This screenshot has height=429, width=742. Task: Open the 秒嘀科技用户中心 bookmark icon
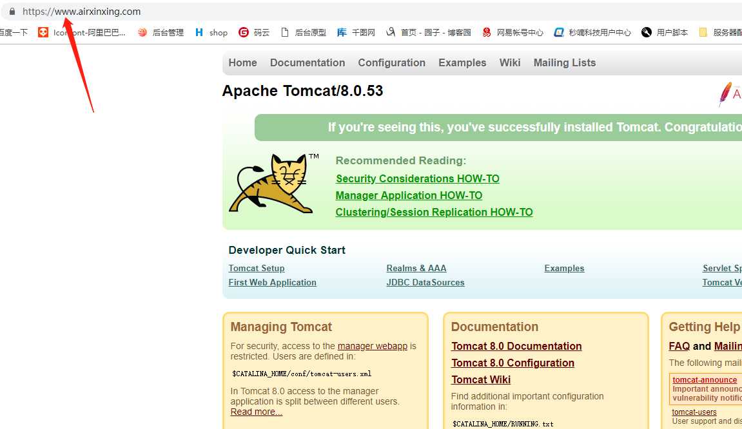pos(559,32)
